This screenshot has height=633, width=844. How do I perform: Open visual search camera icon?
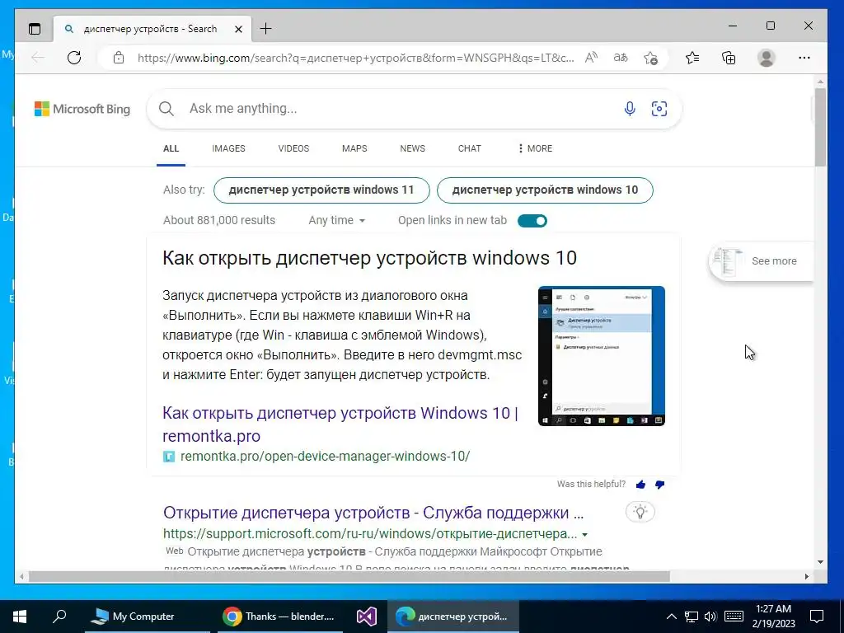click(659, 109)
